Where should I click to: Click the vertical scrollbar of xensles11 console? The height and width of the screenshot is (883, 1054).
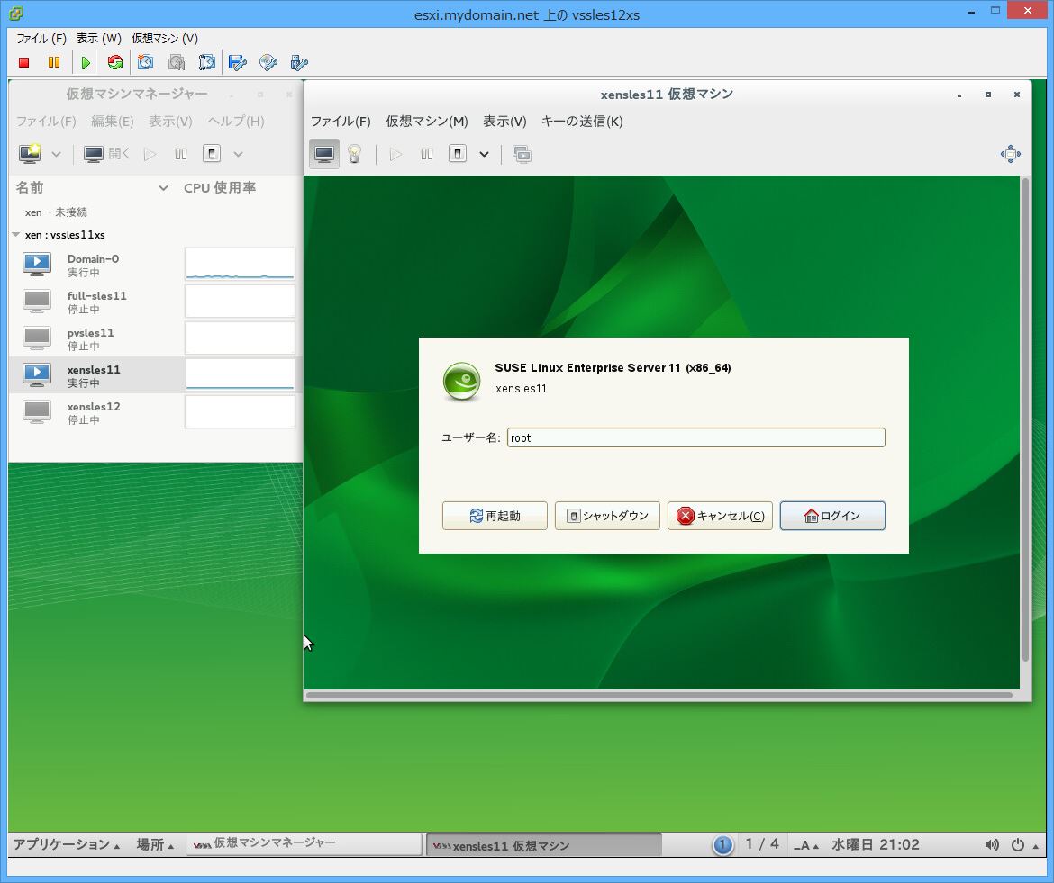(1025, 419)
